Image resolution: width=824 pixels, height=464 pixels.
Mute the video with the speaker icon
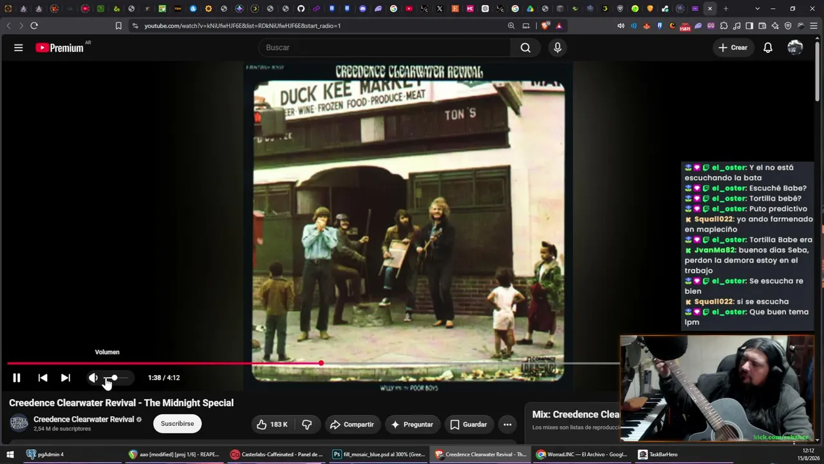tap(93, 378)
